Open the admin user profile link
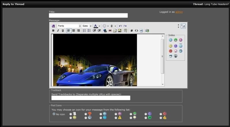Image resolution: width=230 pixels, height=127 pixels. (179, 12)
